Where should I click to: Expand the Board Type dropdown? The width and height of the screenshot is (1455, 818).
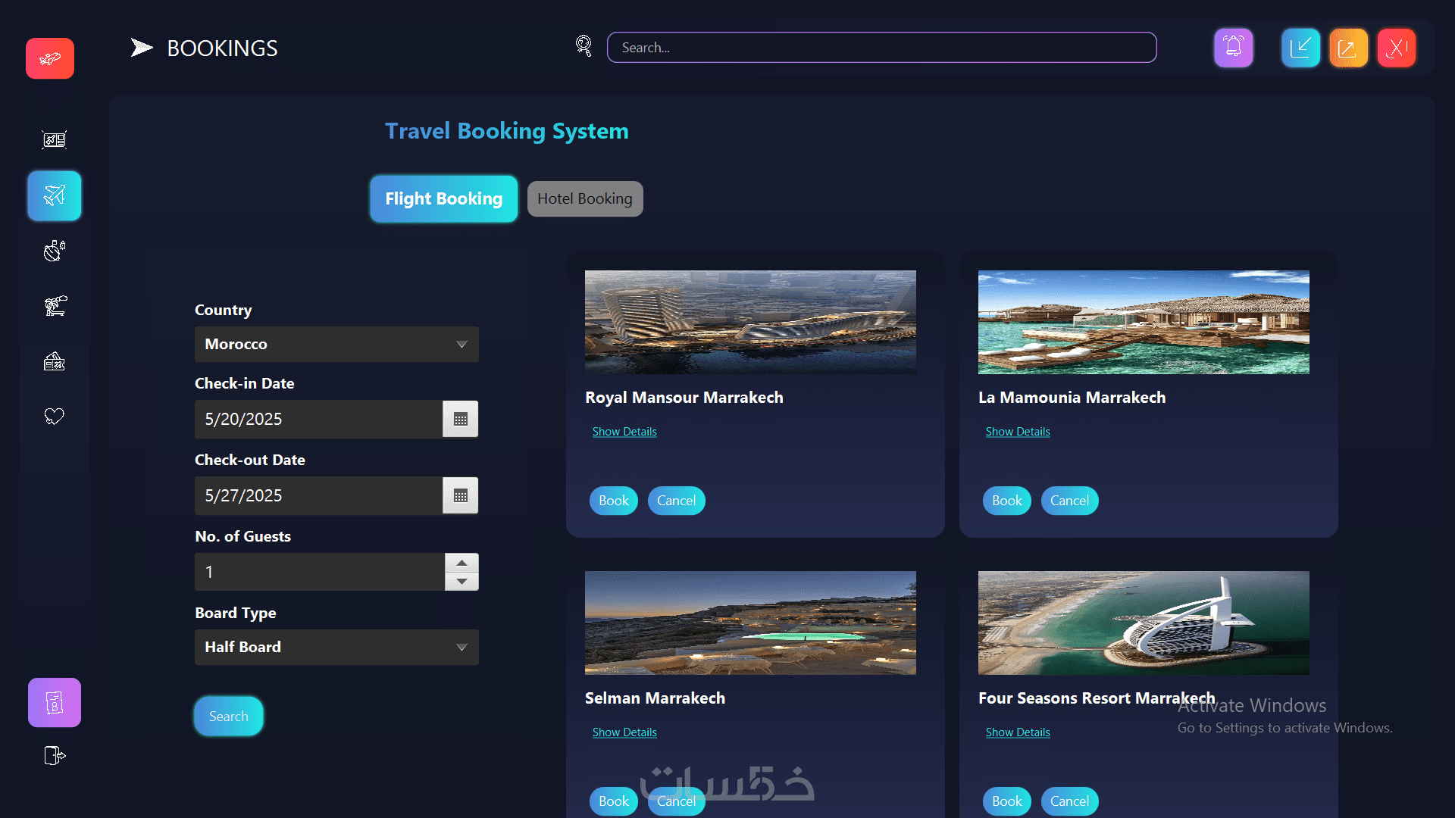coord(336,647)
